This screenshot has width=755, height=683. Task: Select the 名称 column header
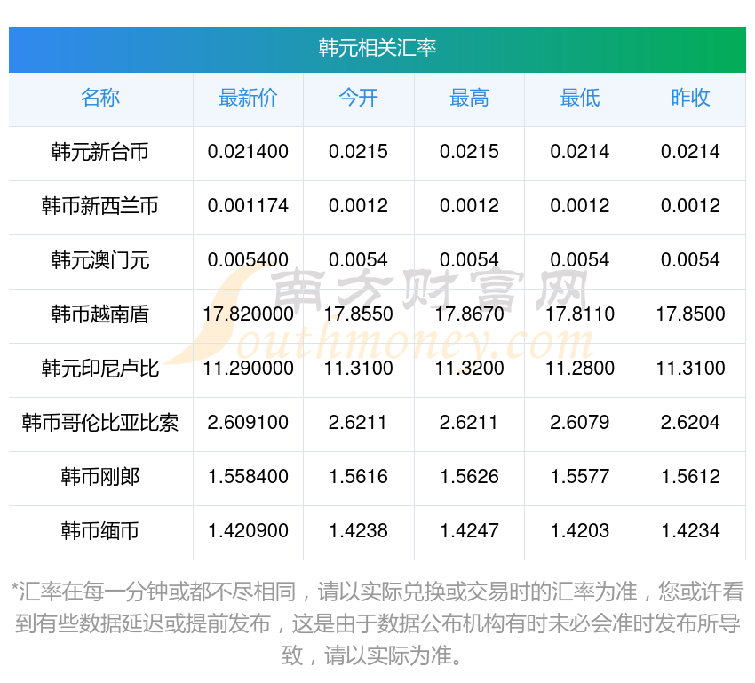pyautogui.click(x=100, y=99)
